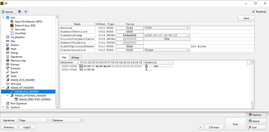Screen dimensions: 269x132
Task: Click the 279 msec button
Action: tap(214, 127)
